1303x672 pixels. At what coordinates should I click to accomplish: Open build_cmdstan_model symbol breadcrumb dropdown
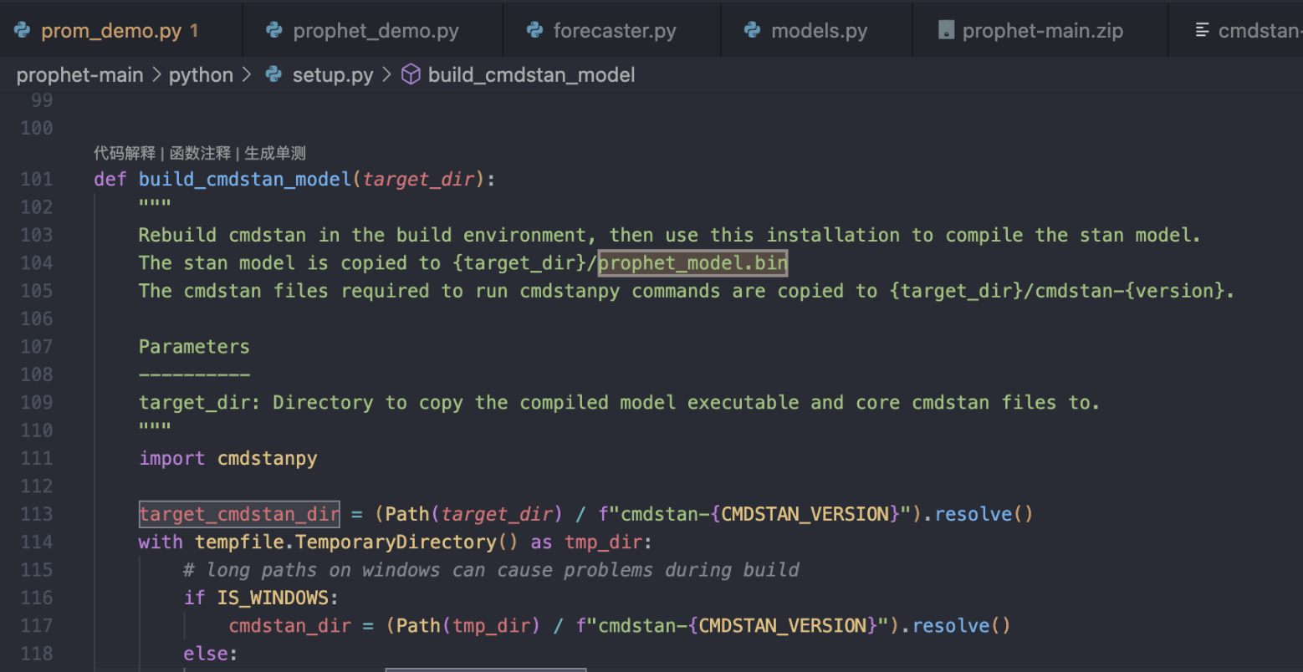click(531, 75)
